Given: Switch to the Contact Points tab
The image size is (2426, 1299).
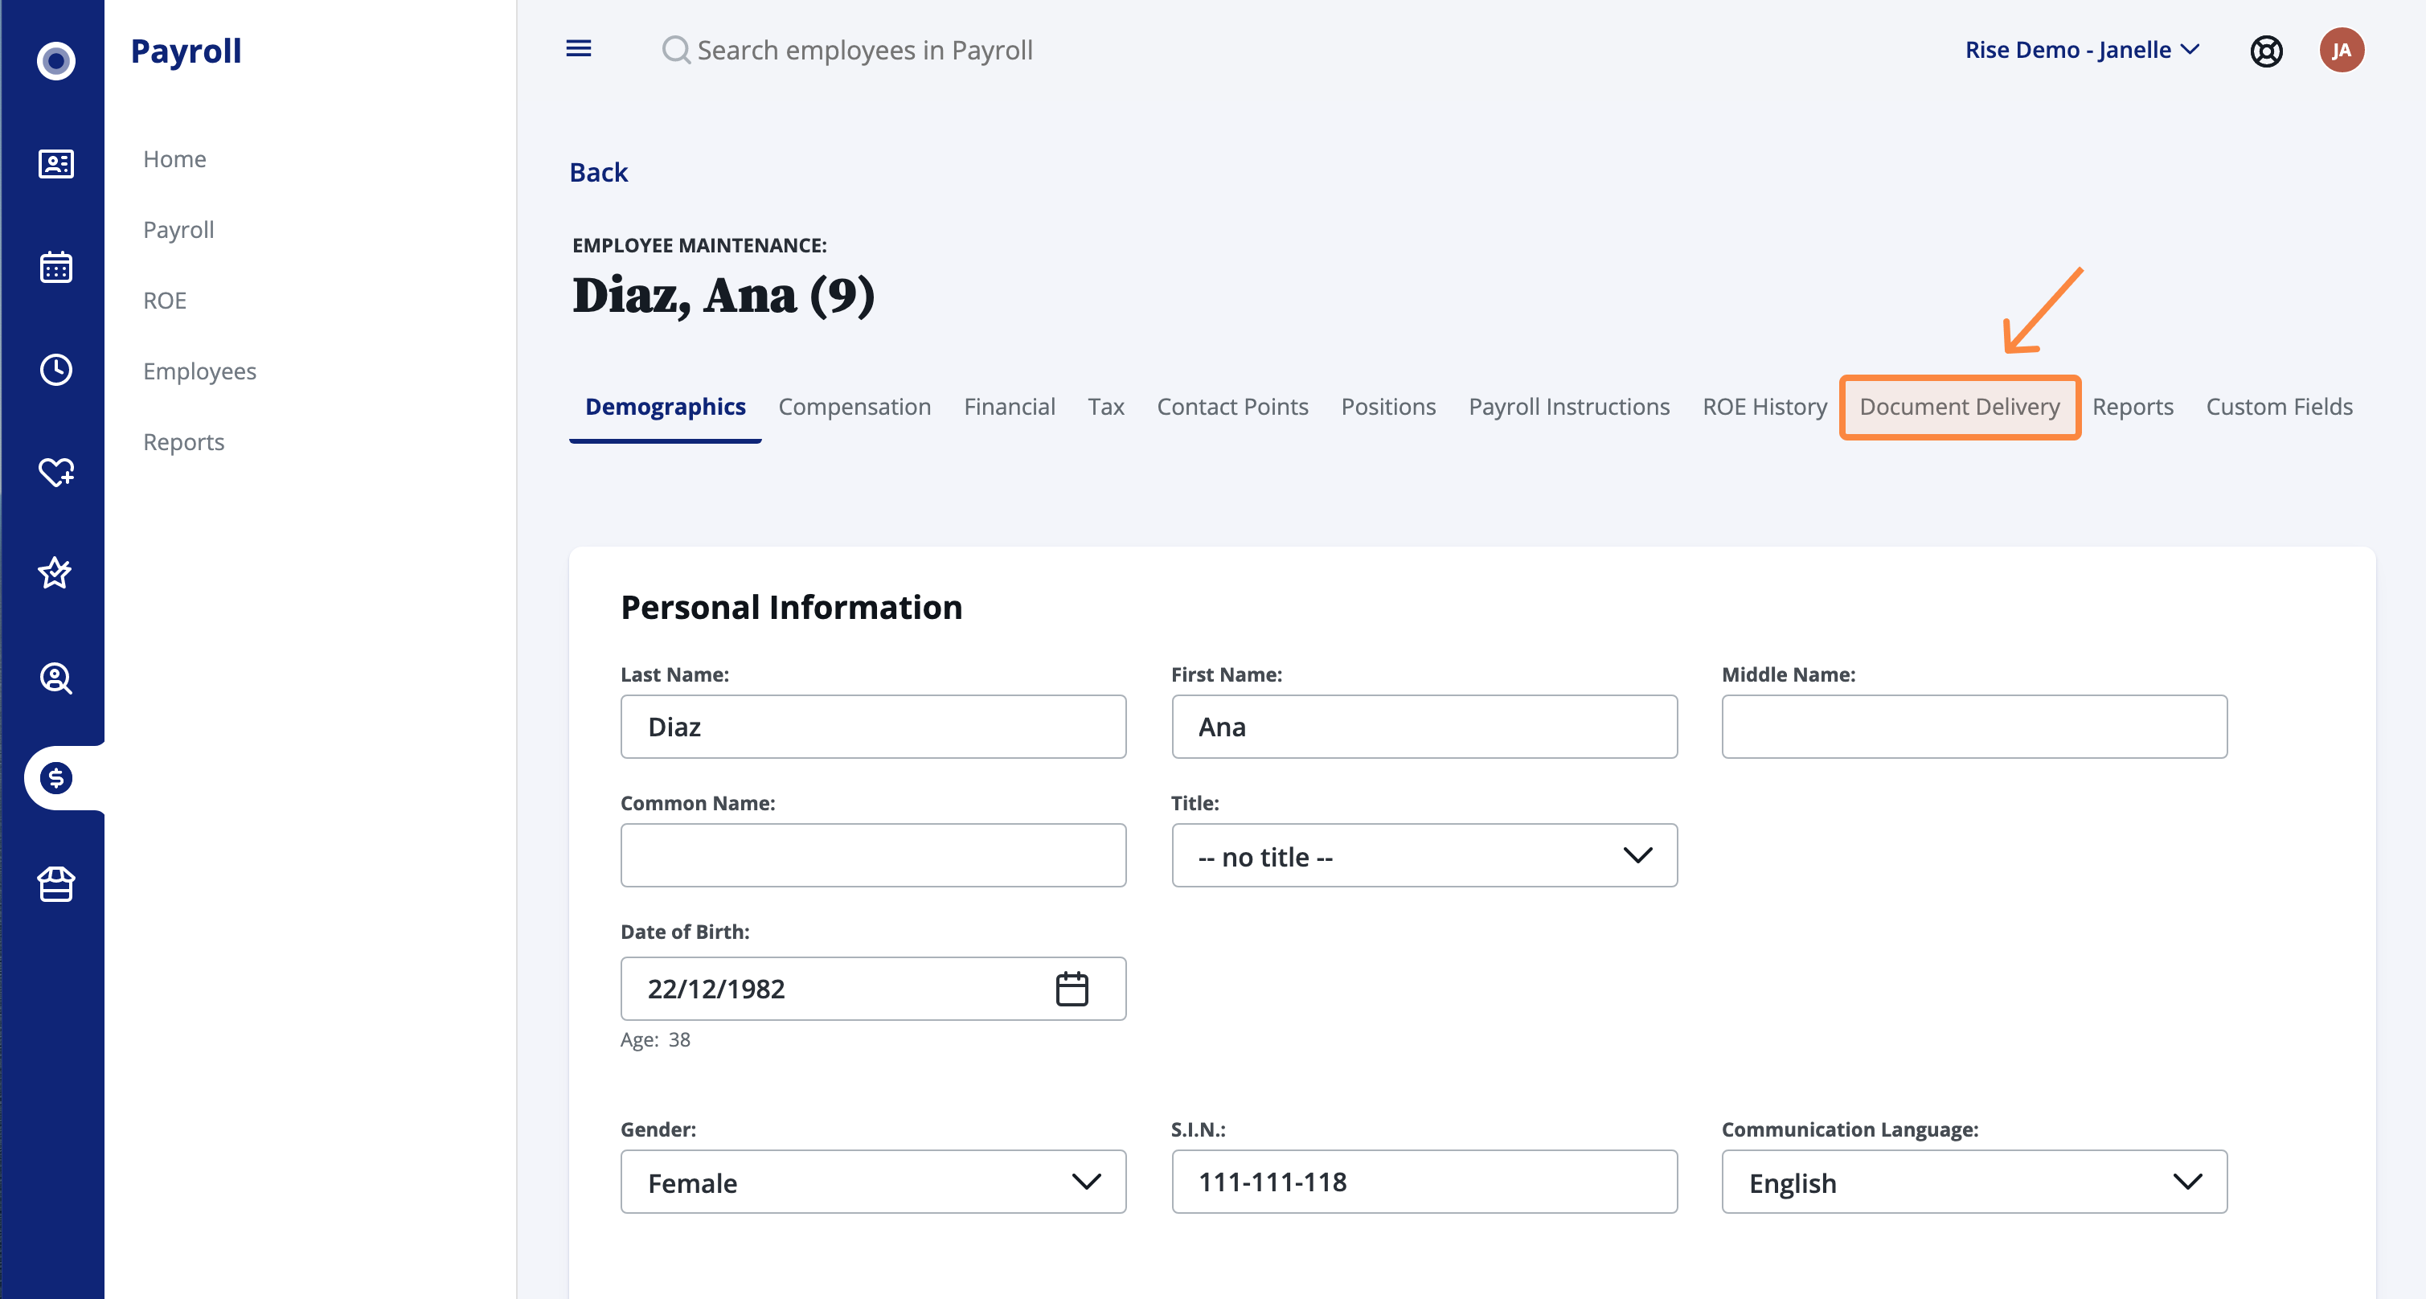Looking at the screenshot, I should [1231, 407].
